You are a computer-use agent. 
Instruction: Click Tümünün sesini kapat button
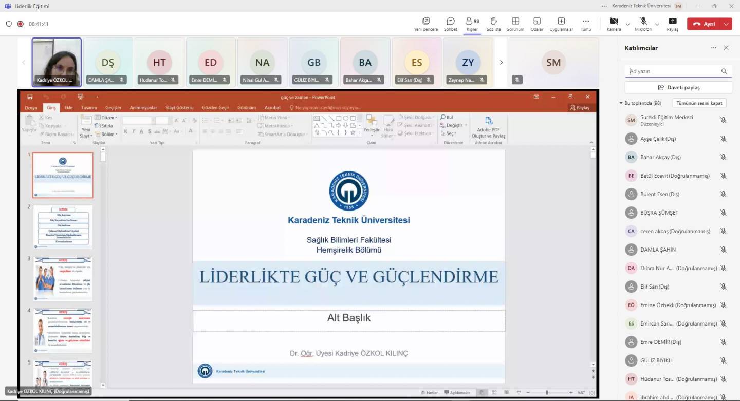[x=699, y=103]
